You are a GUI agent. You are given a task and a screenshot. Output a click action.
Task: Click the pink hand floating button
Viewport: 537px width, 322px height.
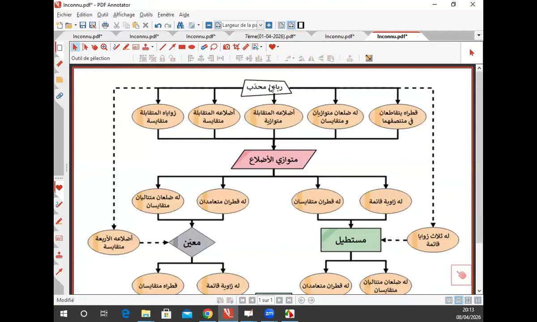click(461, 275)
